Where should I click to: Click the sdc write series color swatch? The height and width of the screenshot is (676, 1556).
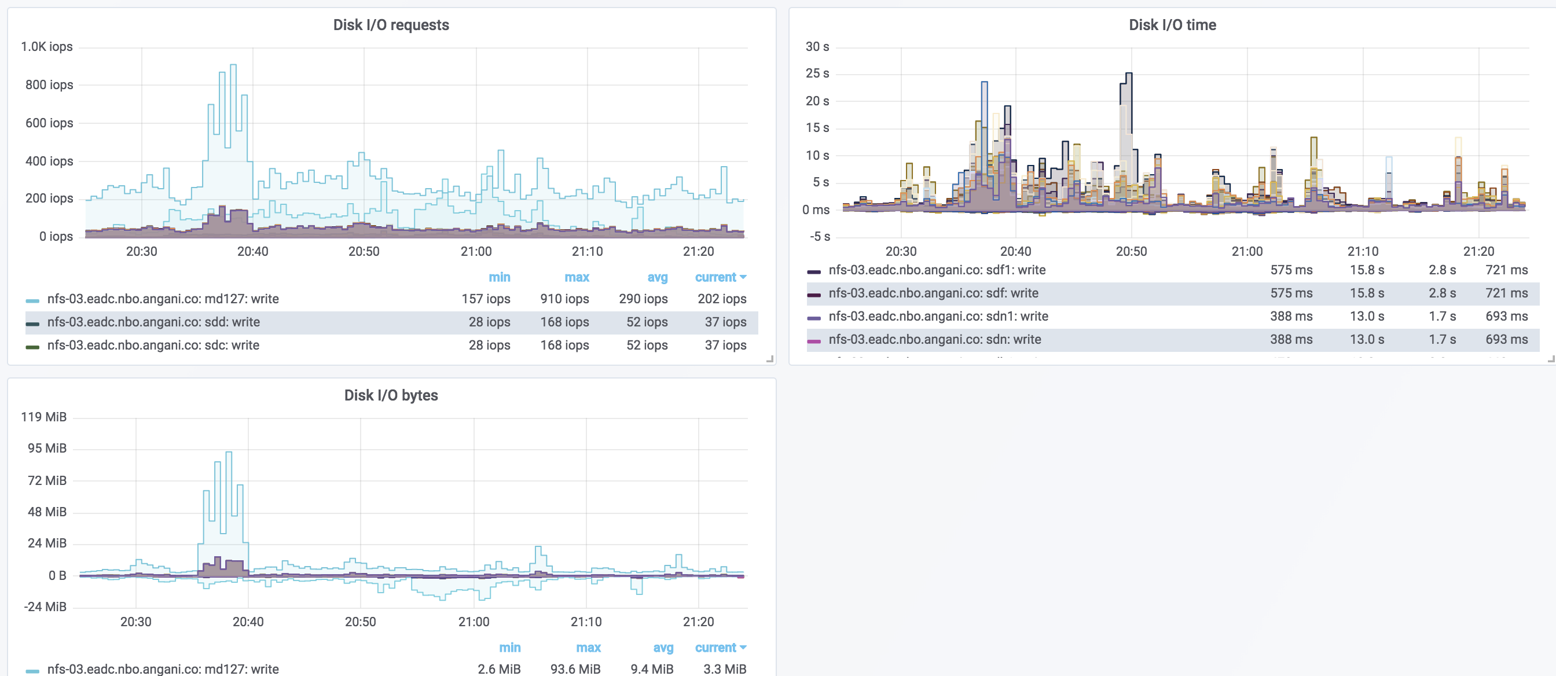coord(32,347)
